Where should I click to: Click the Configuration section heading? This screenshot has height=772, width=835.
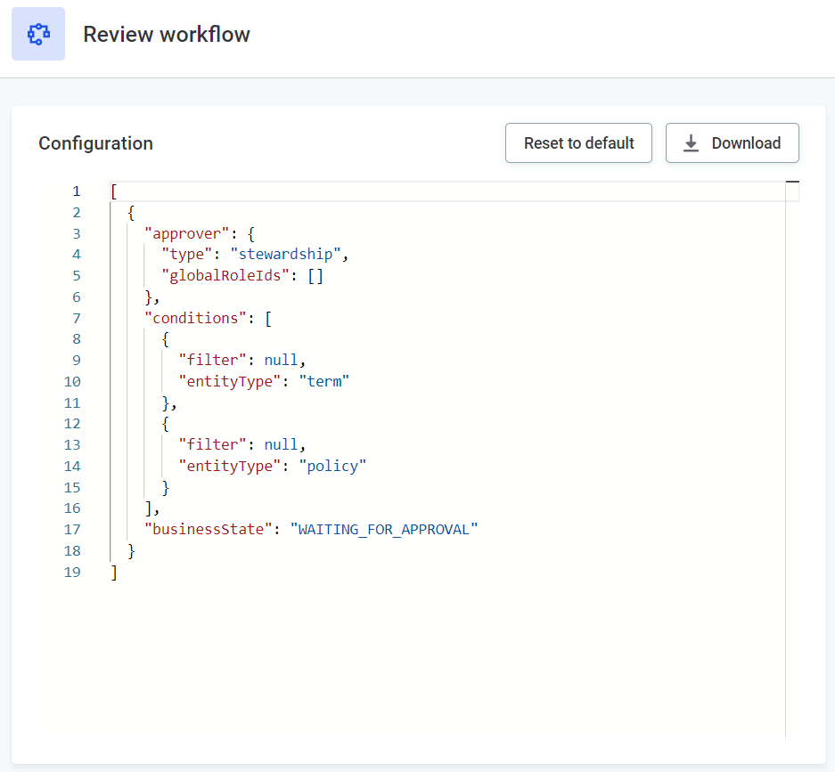tap(95, 143)
